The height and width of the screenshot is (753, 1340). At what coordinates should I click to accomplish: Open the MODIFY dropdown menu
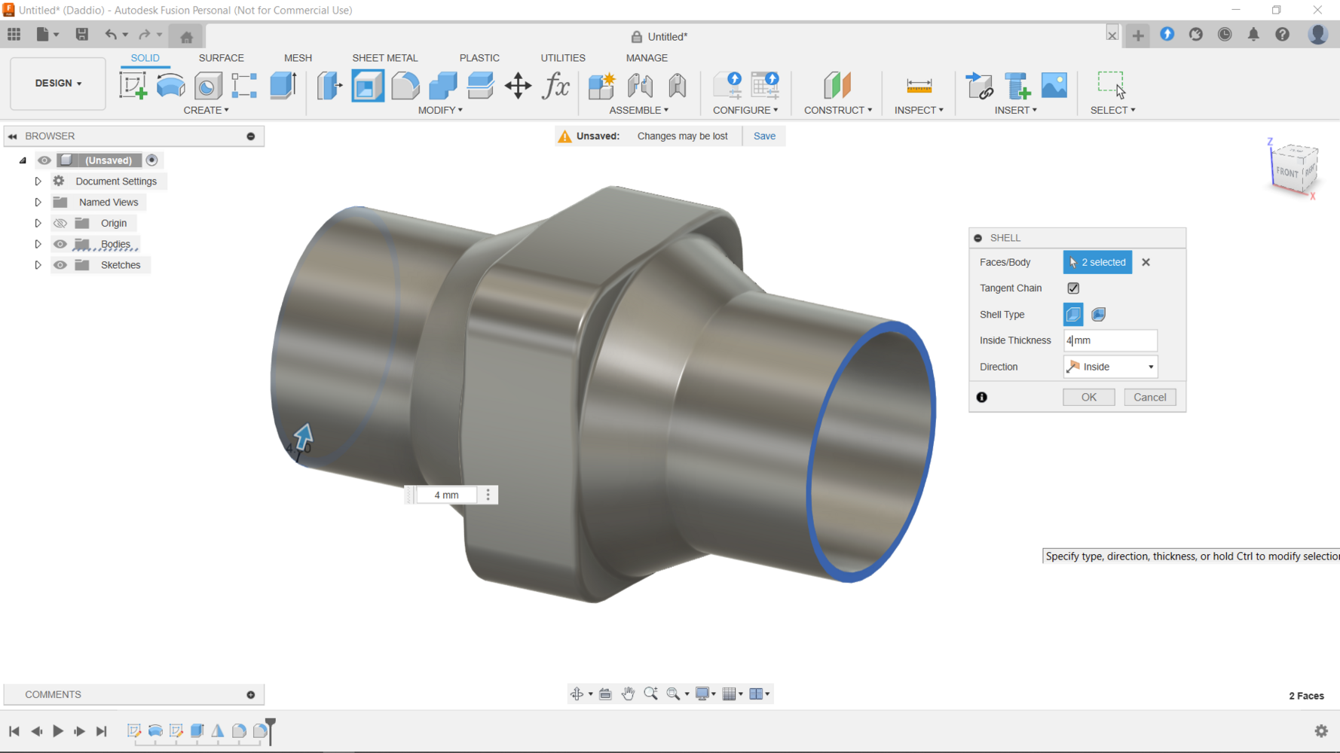[x=440, y=110]
